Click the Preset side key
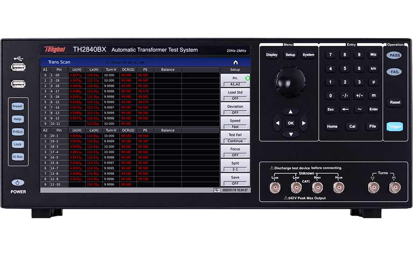This screenshot has width=413, height=256. click(x=18, y=106)
